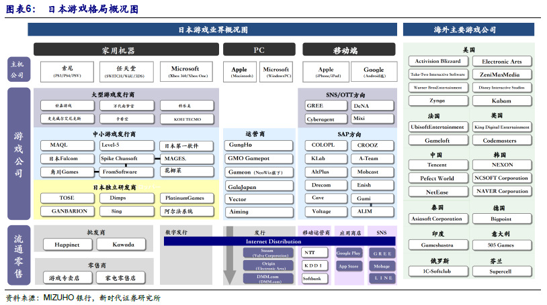The image size is (547, 305).
Task: Click the KDDI box
Action: [314, 265]
